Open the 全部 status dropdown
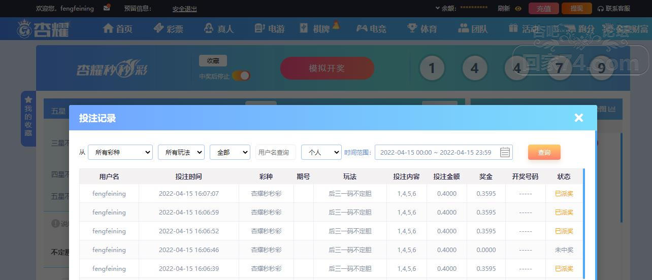The width and height of the screenshot is (652, 280). click(230, 152)
